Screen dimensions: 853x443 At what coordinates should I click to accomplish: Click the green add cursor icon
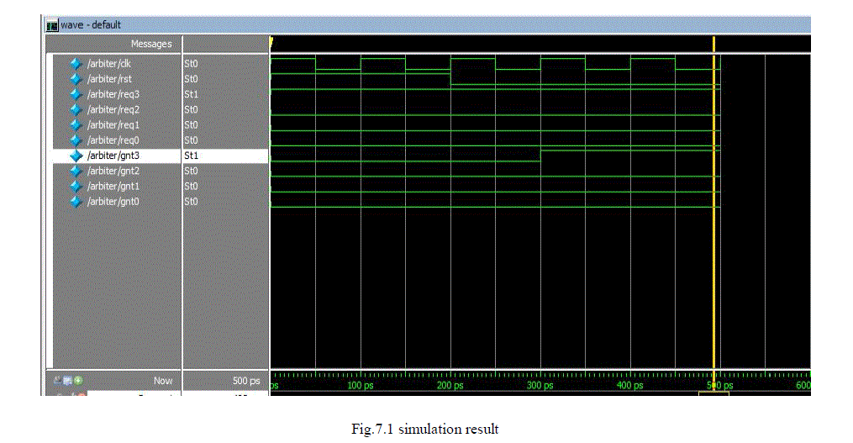[78, 381]
